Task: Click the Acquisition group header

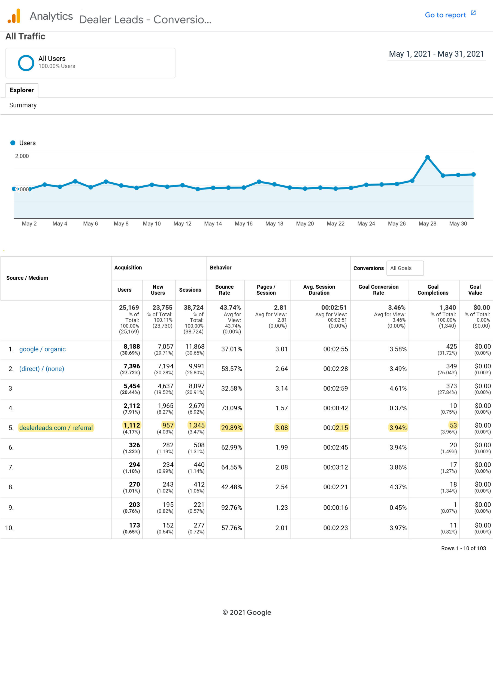Action: tap(128, 267)
